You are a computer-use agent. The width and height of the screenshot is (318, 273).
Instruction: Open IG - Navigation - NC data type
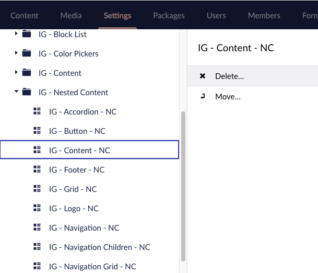(x=84, y=228)
